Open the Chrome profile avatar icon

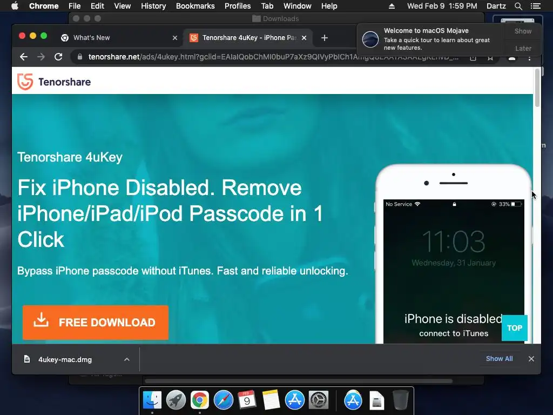pos(512,58)
